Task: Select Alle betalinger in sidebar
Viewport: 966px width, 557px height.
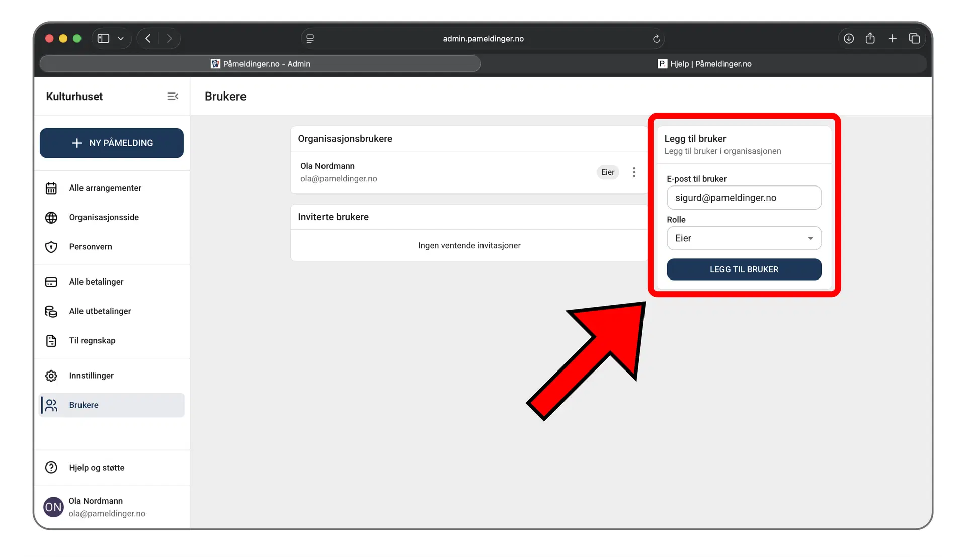Action: click(x=96, y=282)
